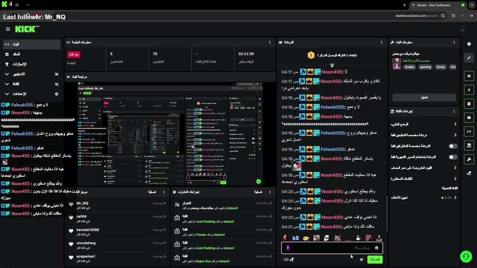477x268 pixels.
Task: Click the user avatar at top right
Action: (x=464, y=29)
